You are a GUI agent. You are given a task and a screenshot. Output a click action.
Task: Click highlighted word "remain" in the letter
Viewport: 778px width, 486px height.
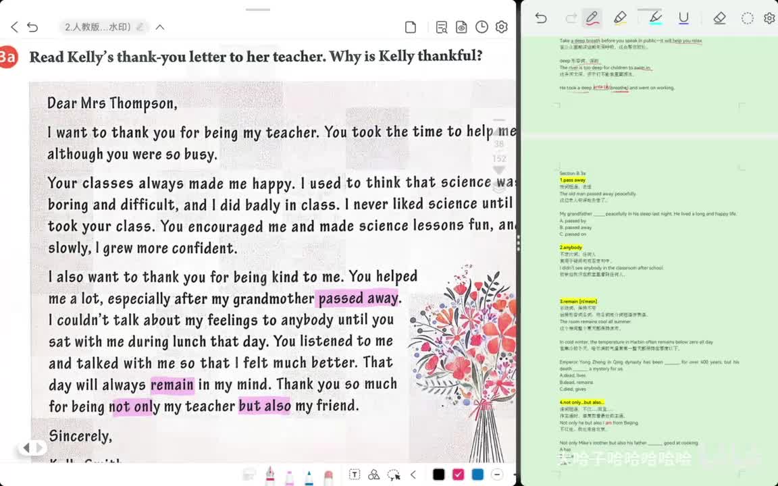pos(172,384)
